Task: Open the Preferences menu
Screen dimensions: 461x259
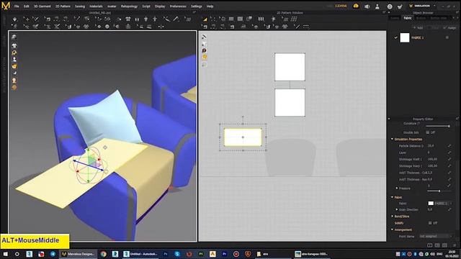Action: [x=178, y=6]
